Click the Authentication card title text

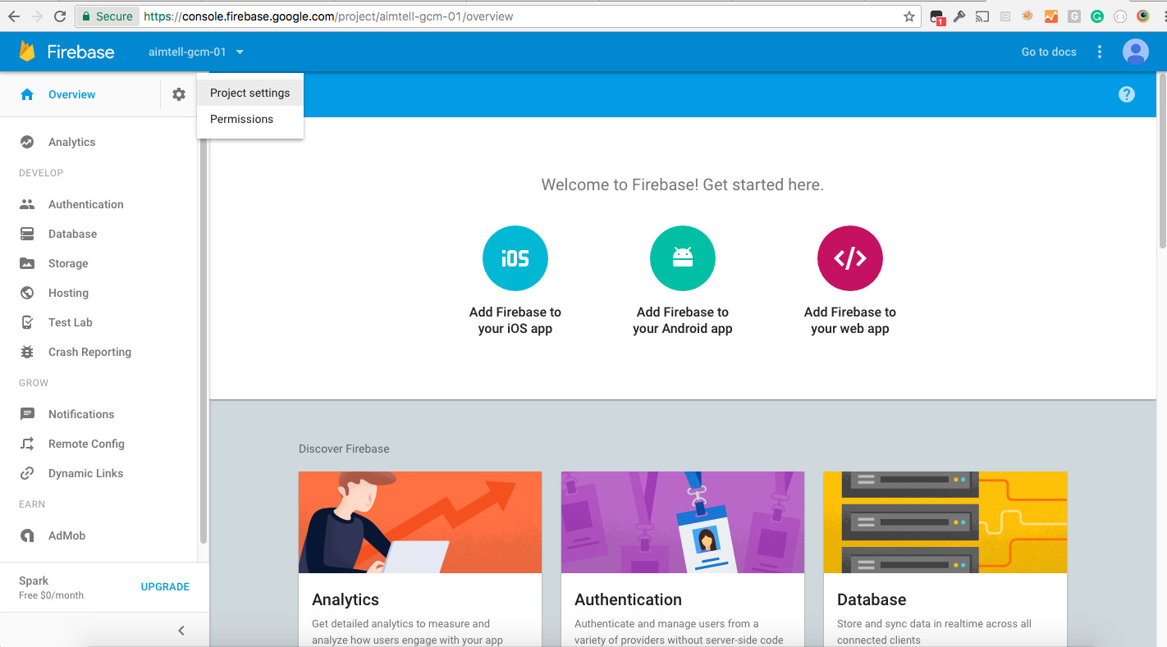(628, 599)
